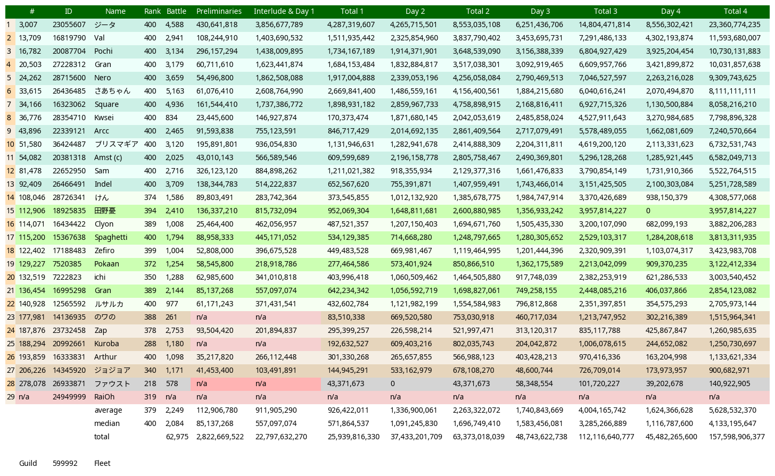Select the name cell "のワの"
The width and height of the screenshot is (775, 476).
105,317
